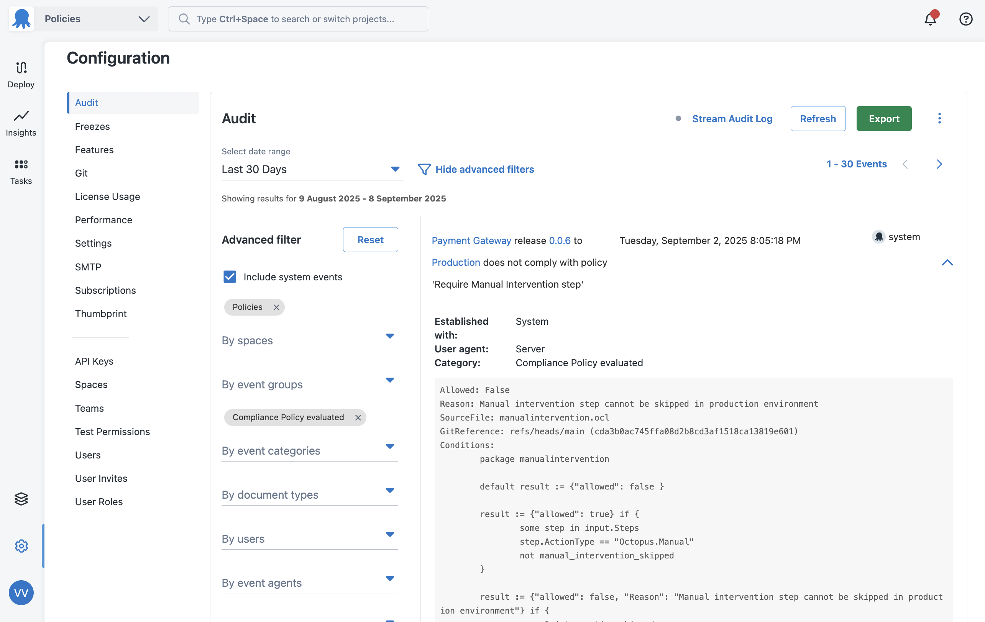Click the event timestamp Tuesday, September 2, 2025

tap(710, 240)
